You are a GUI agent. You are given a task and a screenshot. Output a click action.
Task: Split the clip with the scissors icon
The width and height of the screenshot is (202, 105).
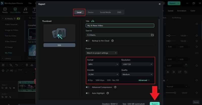pyautogui.click(x=32, y=65)
